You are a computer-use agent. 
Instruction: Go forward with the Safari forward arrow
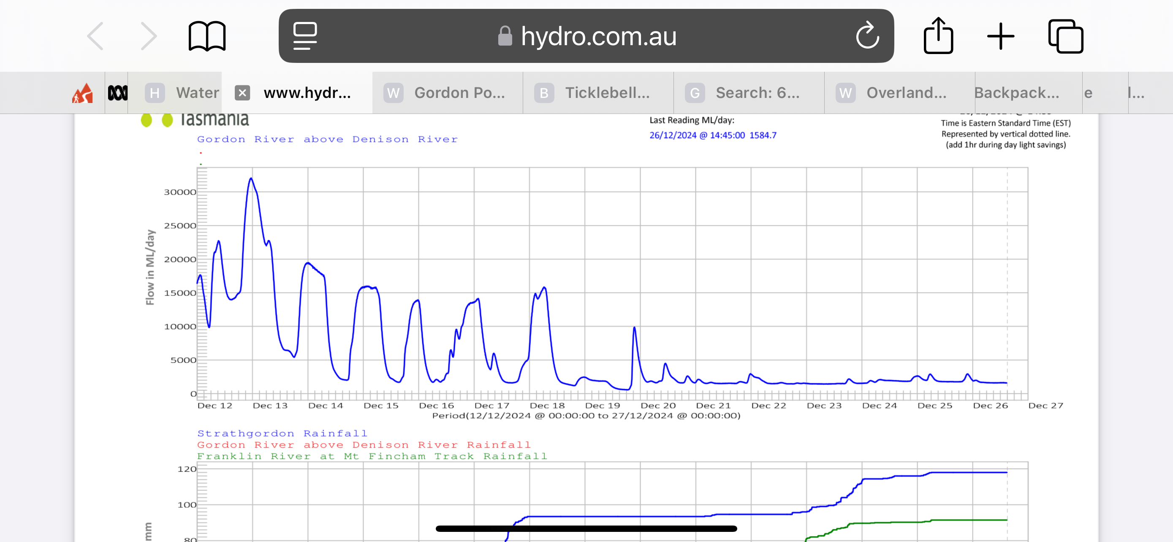coord(149,36)
